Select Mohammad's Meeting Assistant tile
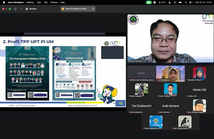This screenshot has height=139, width=214. (x=142, y=74)
